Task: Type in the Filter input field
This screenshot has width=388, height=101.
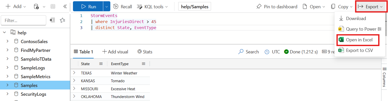Action: coord(23,20)
